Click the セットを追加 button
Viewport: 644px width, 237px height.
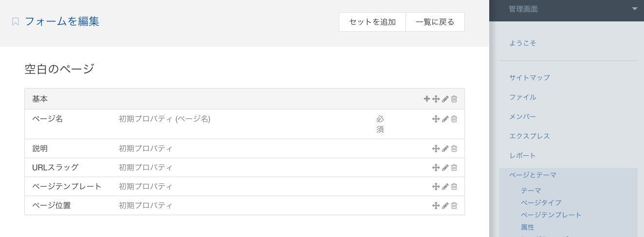click(372, 22)
